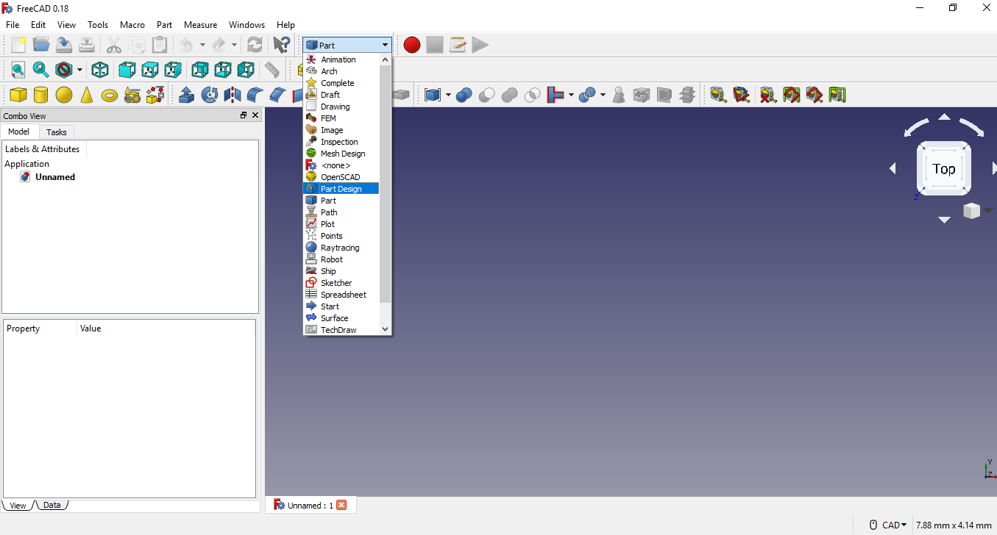Viewport: 997px width, 535px height.
Task: Click the navigation cube up arrow
Action: click(944, 117)
